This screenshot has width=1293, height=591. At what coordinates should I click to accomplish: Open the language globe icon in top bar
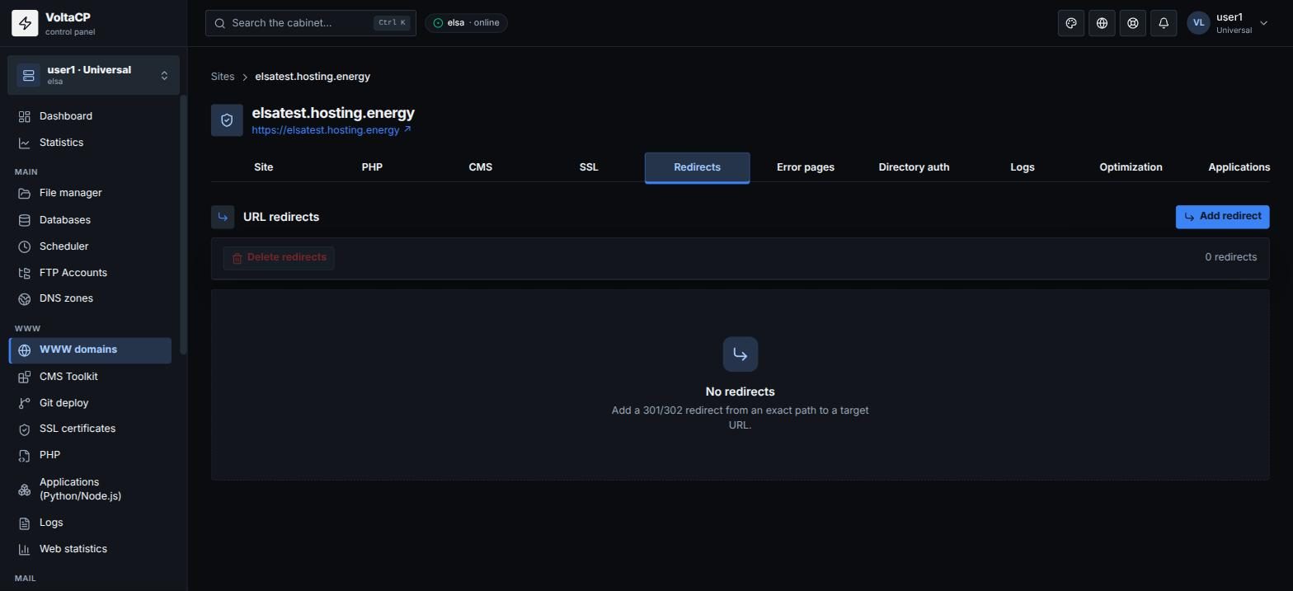coord(1102,23)
